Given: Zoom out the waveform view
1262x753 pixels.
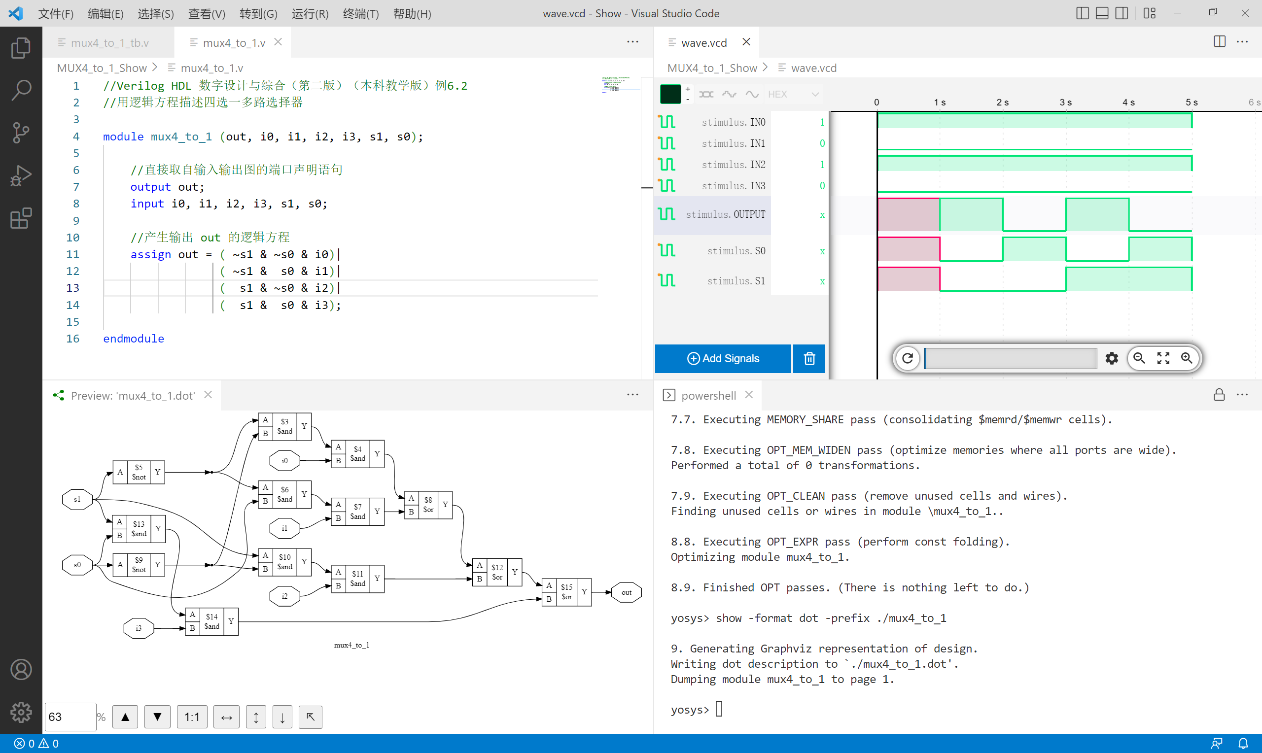Looking at the screenshot, I should point(1139,358).
